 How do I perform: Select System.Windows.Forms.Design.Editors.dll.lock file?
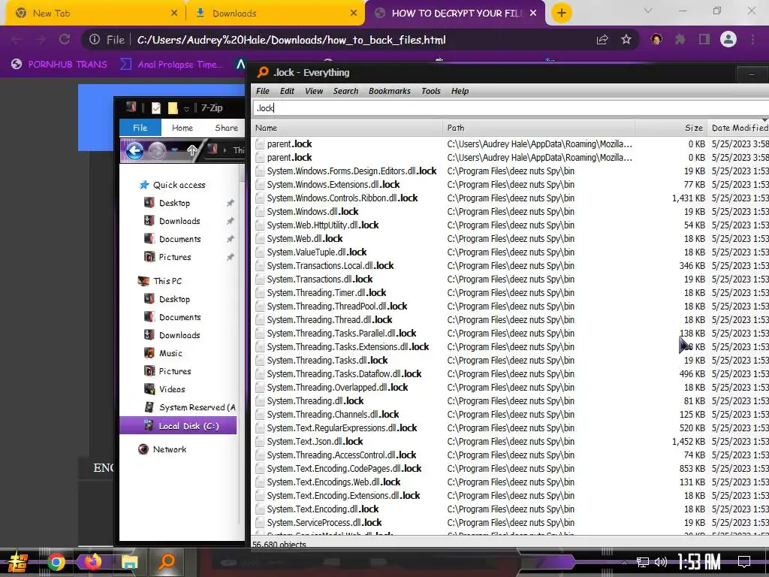coord(351,171)
